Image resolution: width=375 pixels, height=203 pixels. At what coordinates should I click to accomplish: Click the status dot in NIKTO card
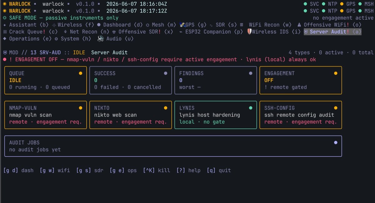165,108
